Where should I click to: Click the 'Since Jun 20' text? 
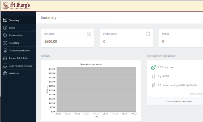196,94
